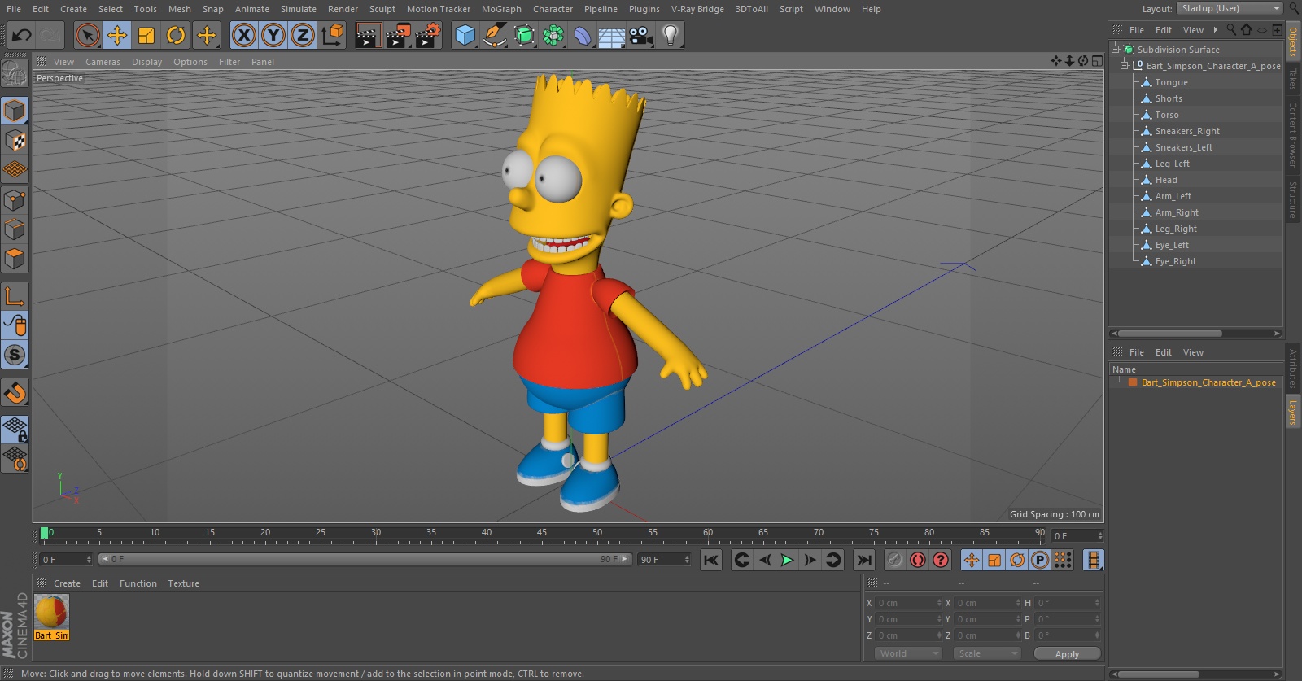Image resolution: width=1302 pixels, height=681 pixels.
Task: Select the Head object in tree
Action: (x=1166, y=180)
